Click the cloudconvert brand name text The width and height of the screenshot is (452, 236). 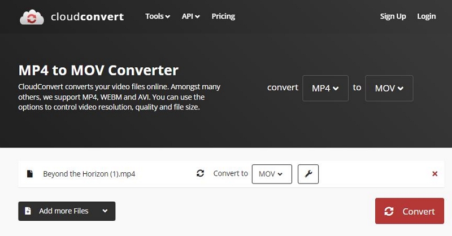88,17
